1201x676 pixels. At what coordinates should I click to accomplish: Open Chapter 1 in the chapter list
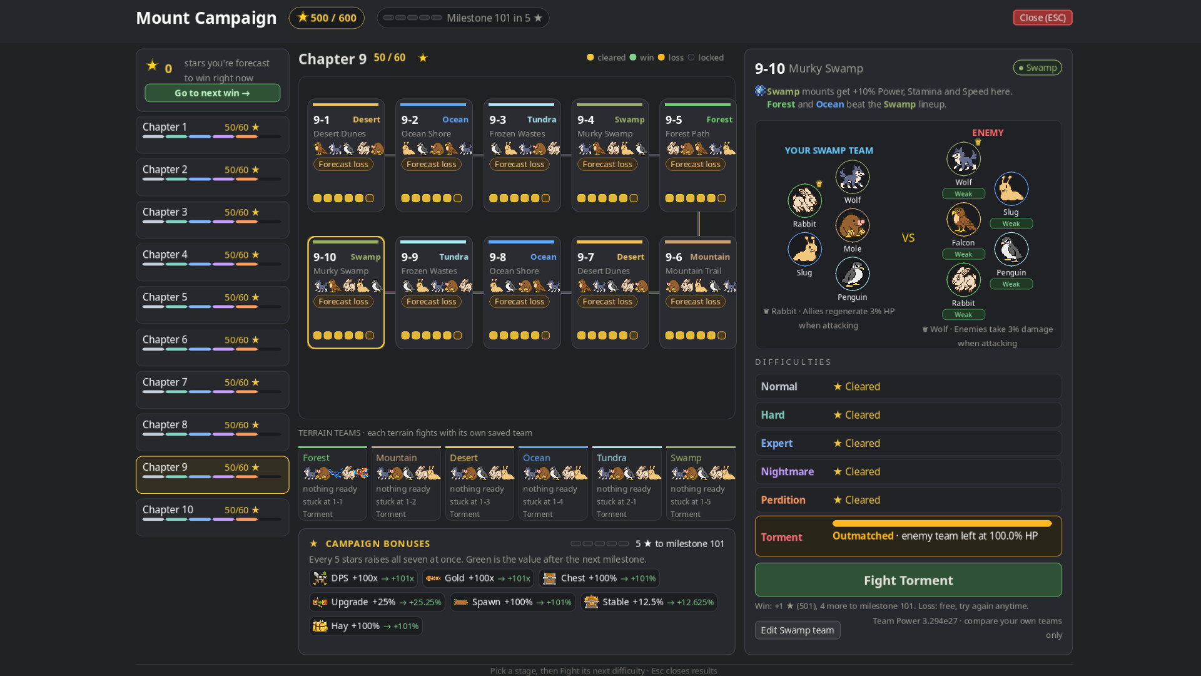click(213, 135)
